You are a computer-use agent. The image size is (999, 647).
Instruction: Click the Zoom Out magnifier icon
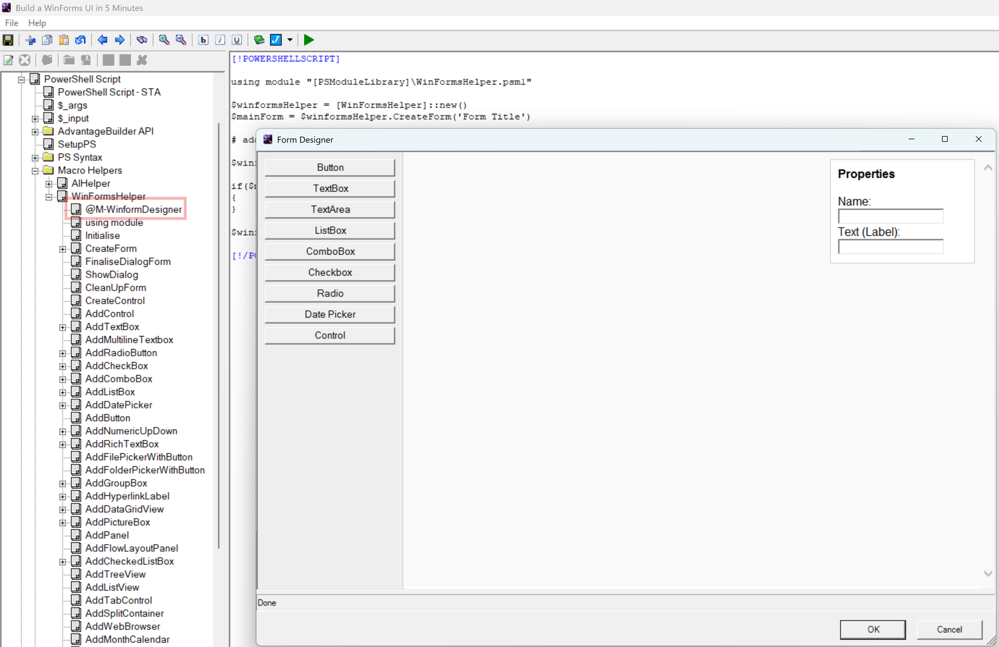point(181,40)
